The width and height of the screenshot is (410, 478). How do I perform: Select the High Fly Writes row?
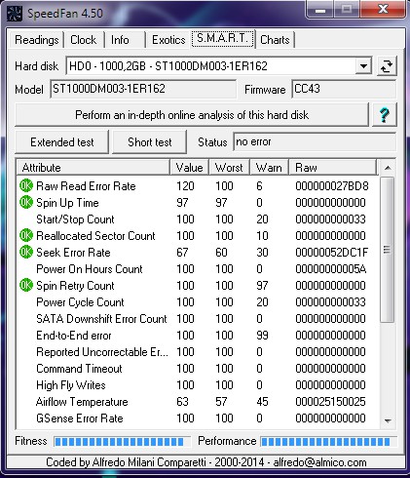click(198, 385)
